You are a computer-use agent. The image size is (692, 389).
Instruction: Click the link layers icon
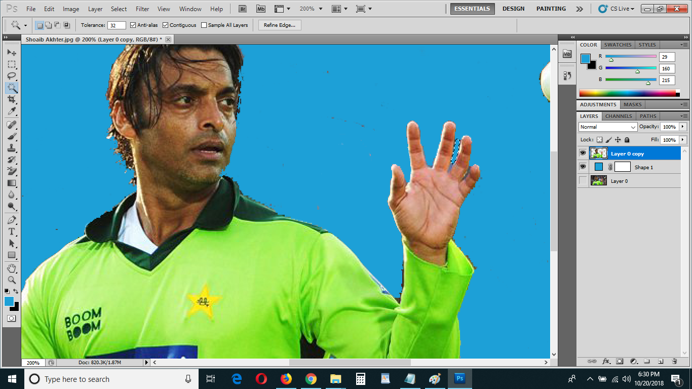click(x=592, y=361)
